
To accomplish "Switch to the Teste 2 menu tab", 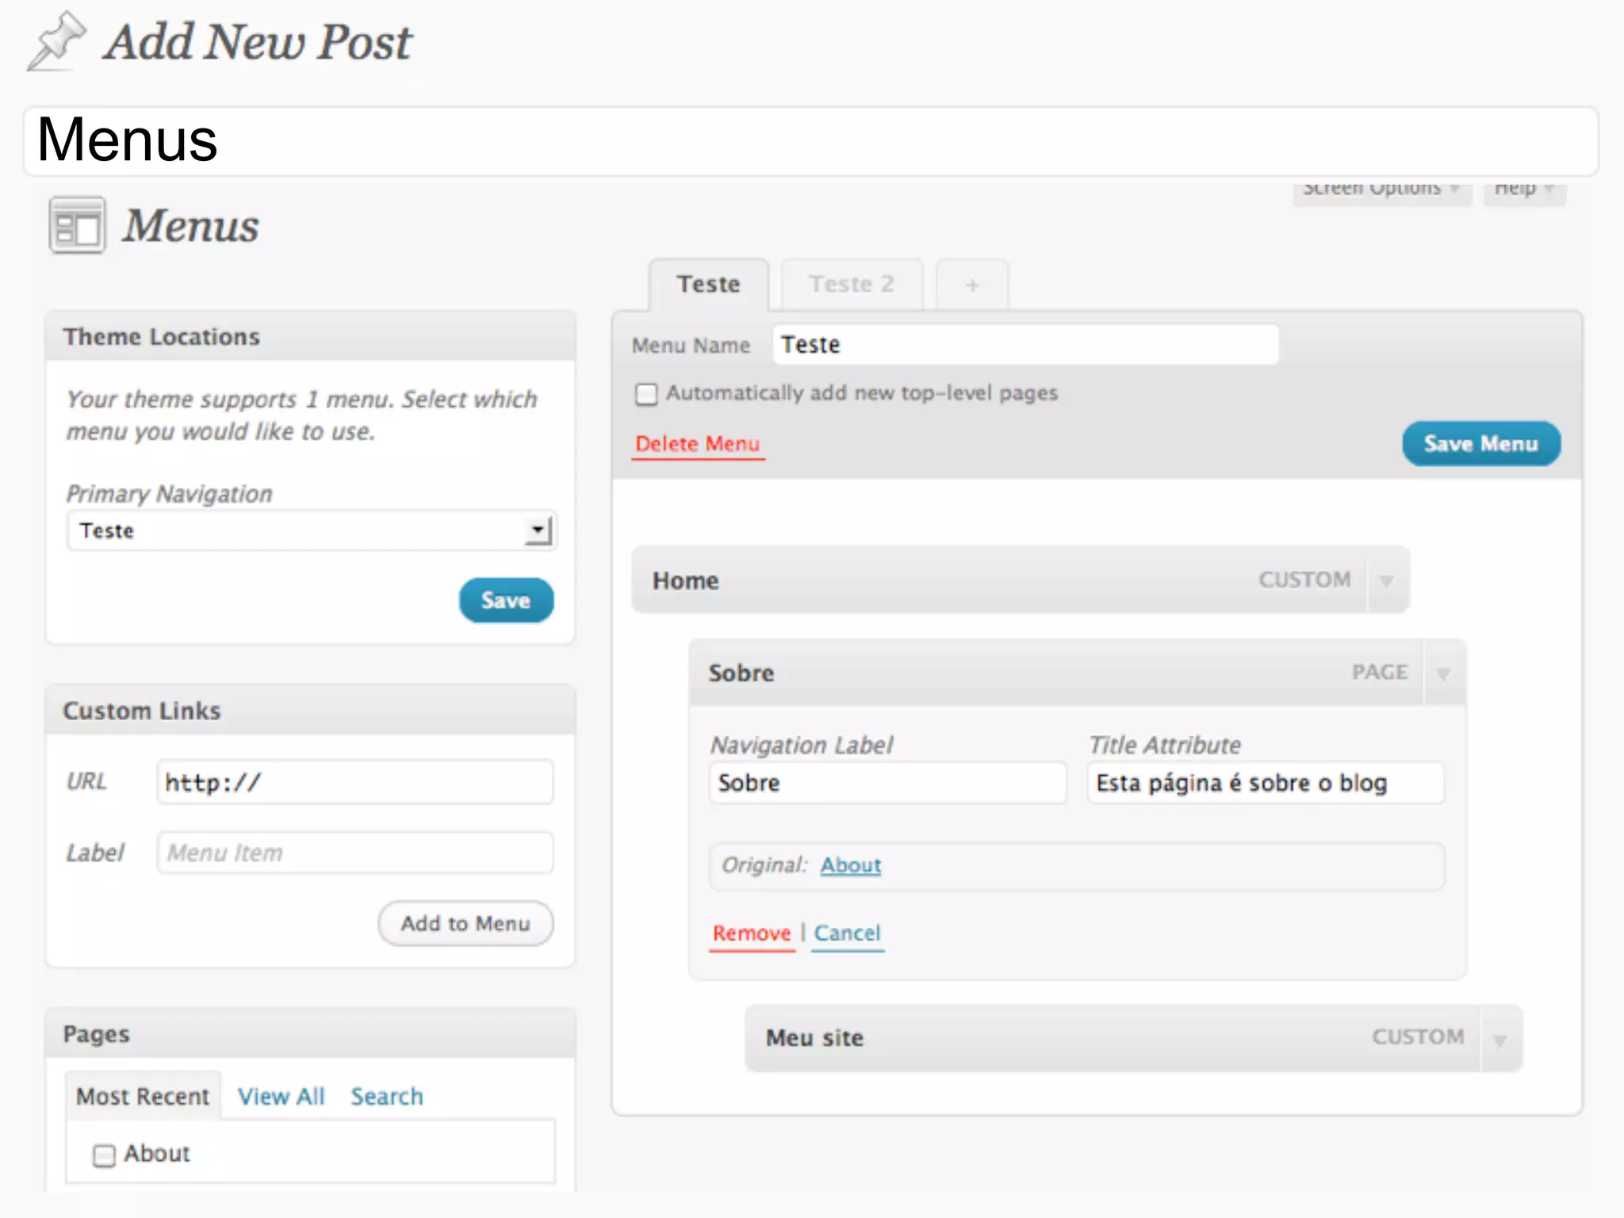I will coord(852,285).
